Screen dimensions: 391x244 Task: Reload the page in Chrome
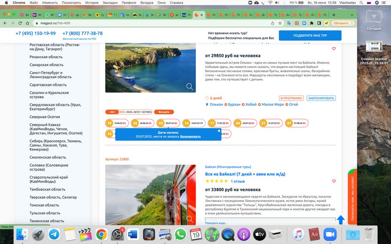pyautogui.click(x=21, y=23)
